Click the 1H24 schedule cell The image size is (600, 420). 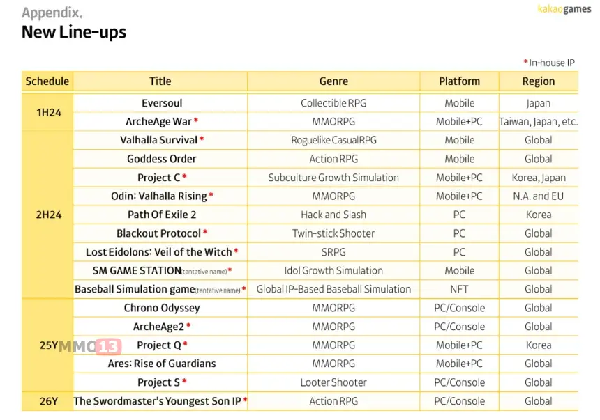[x=47, y=112]
